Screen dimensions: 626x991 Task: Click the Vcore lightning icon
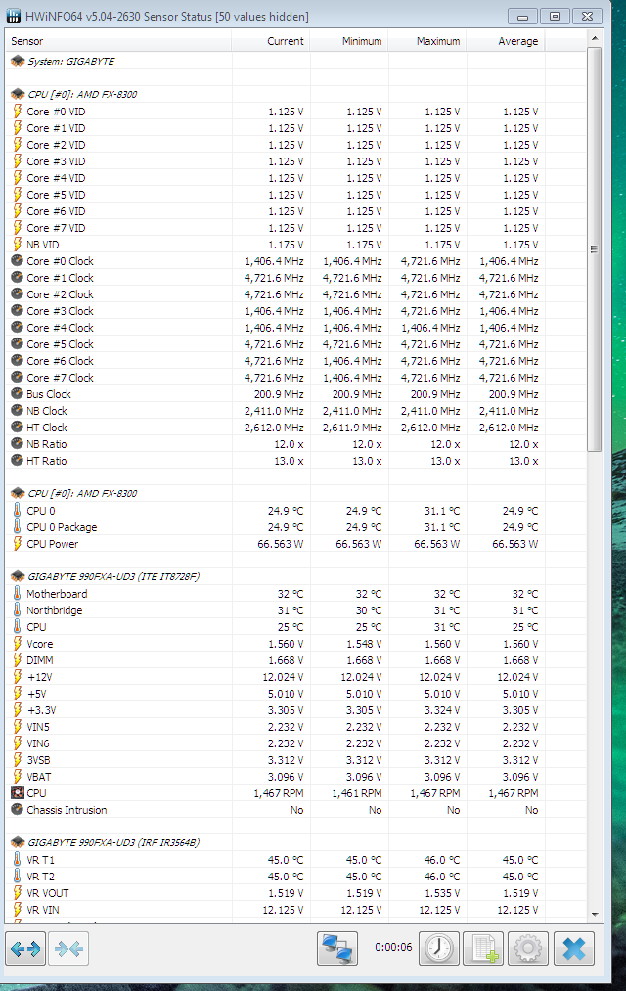click(18, 644)
